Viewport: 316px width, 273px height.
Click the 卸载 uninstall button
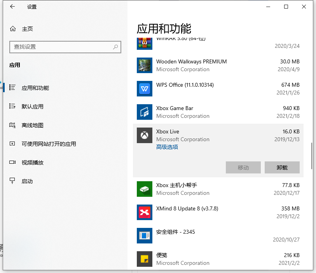[282, 167]
